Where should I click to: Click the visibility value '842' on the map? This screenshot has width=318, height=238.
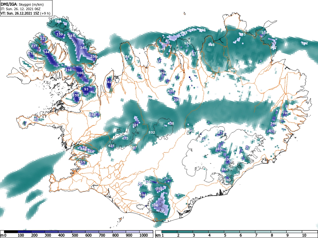[305, 43]
